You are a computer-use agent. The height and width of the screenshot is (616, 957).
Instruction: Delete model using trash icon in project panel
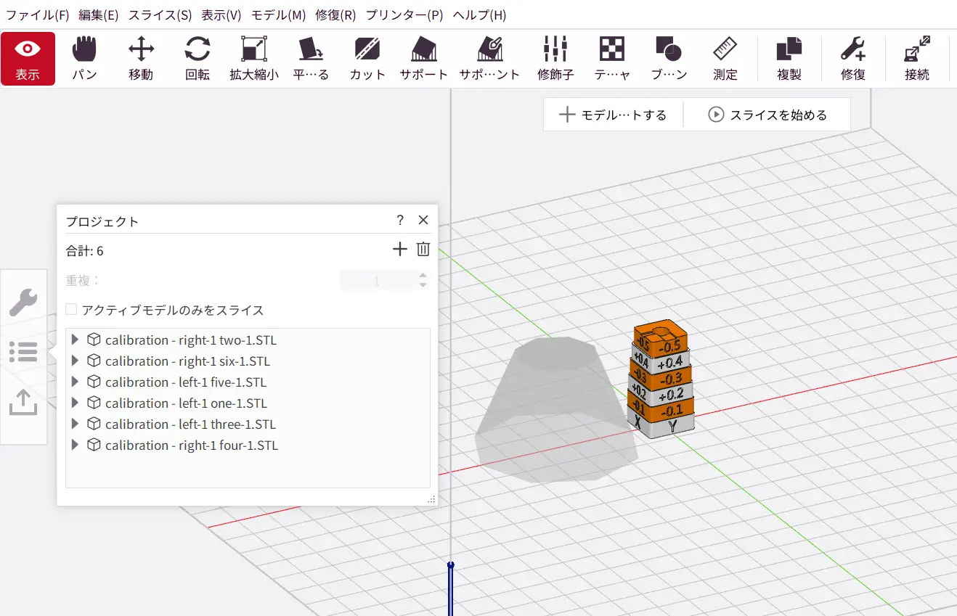423,250
